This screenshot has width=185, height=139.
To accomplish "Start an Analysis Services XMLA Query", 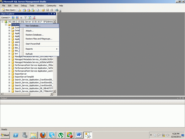I will (x=33, y=10).
